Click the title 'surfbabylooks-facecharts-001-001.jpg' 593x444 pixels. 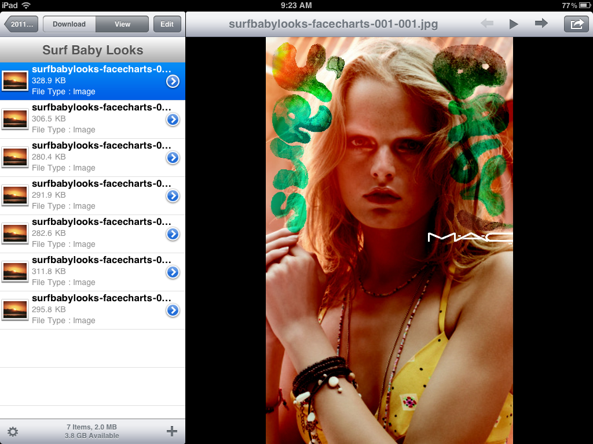pos(333,24)
